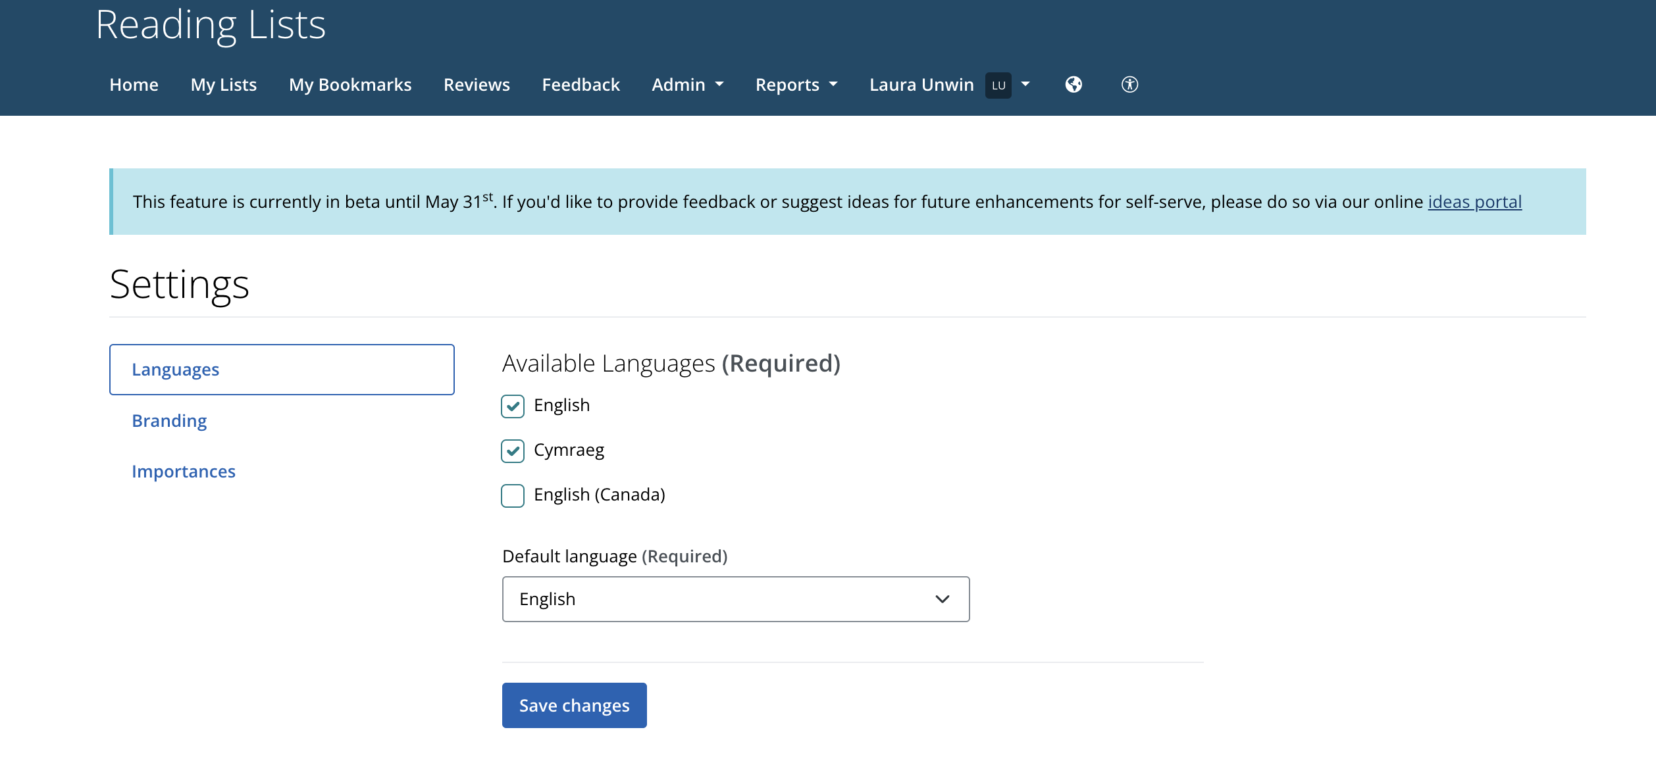Image resolution: width=1656 pixels, height=759 pixels.
Task: Select the Languages settings tab
Action: point(175,369)
